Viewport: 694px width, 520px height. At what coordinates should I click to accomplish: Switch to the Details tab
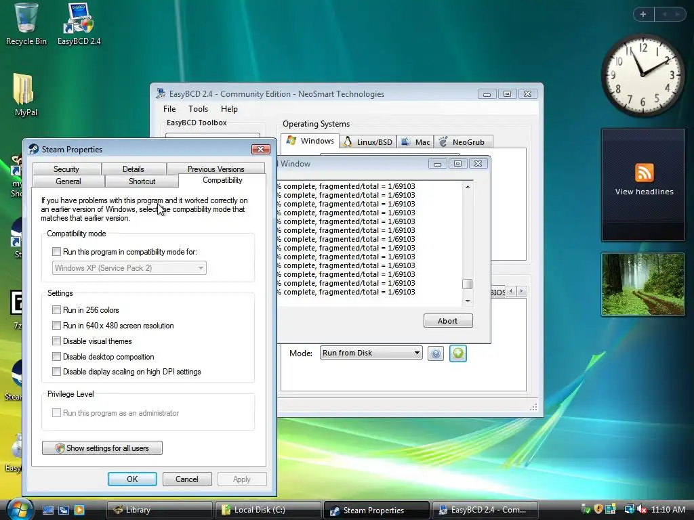click(134, 169)
